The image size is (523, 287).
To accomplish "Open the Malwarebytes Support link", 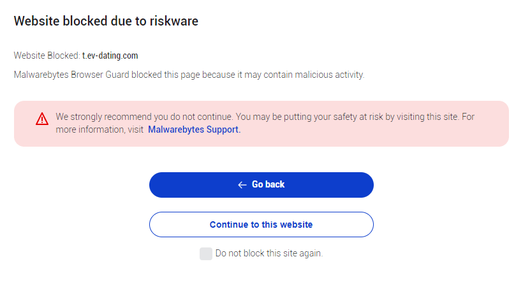I will point(194,129).
